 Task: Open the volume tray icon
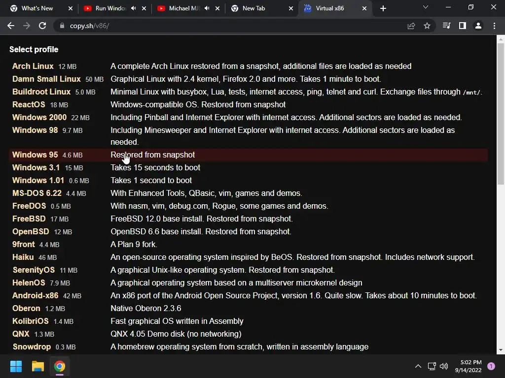444,366
